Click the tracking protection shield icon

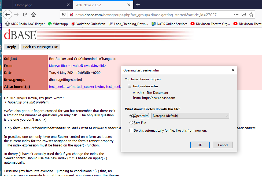click(64, 15)
